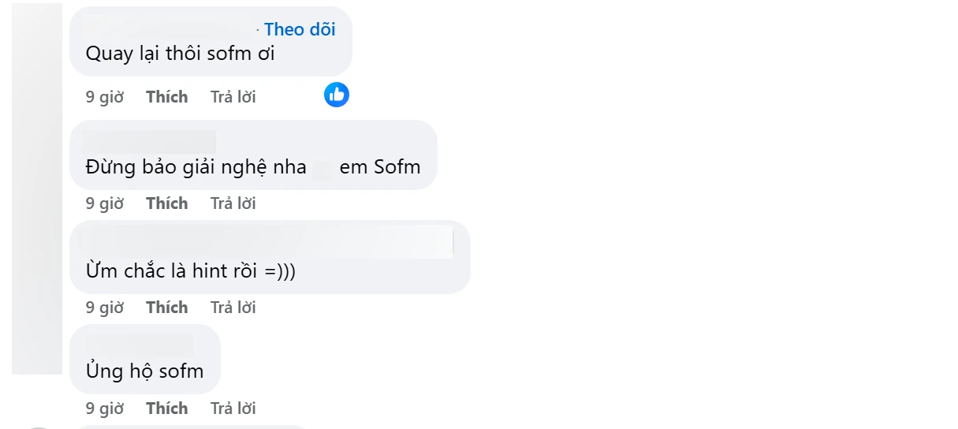
Task: Open blurred author name above "Ủng hộ sofm"
Action: click(138, 345)
